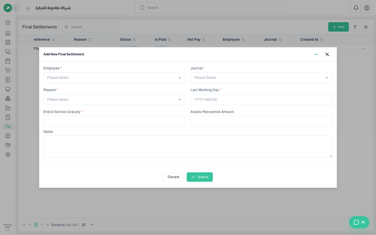376x235 pixels.
Task: Open the AI chat assistant button
Action: (359, 222)
